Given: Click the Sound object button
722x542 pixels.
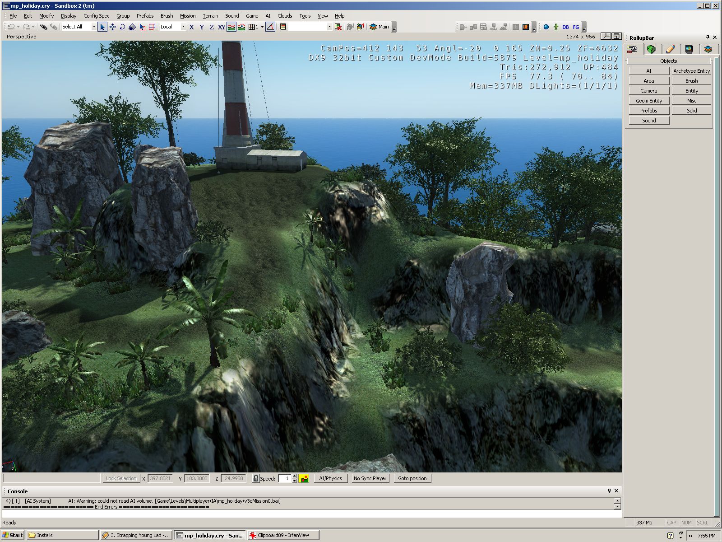Looking at the screenshot, I should [649, 121].
